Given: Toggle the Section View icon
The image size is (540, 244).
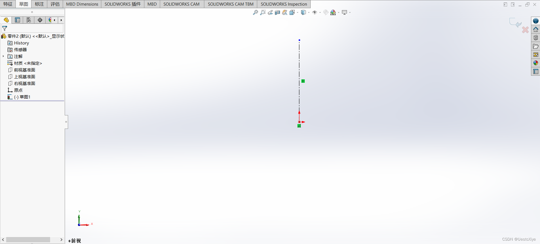Looking at the screenshot, I should coord(277,12).
